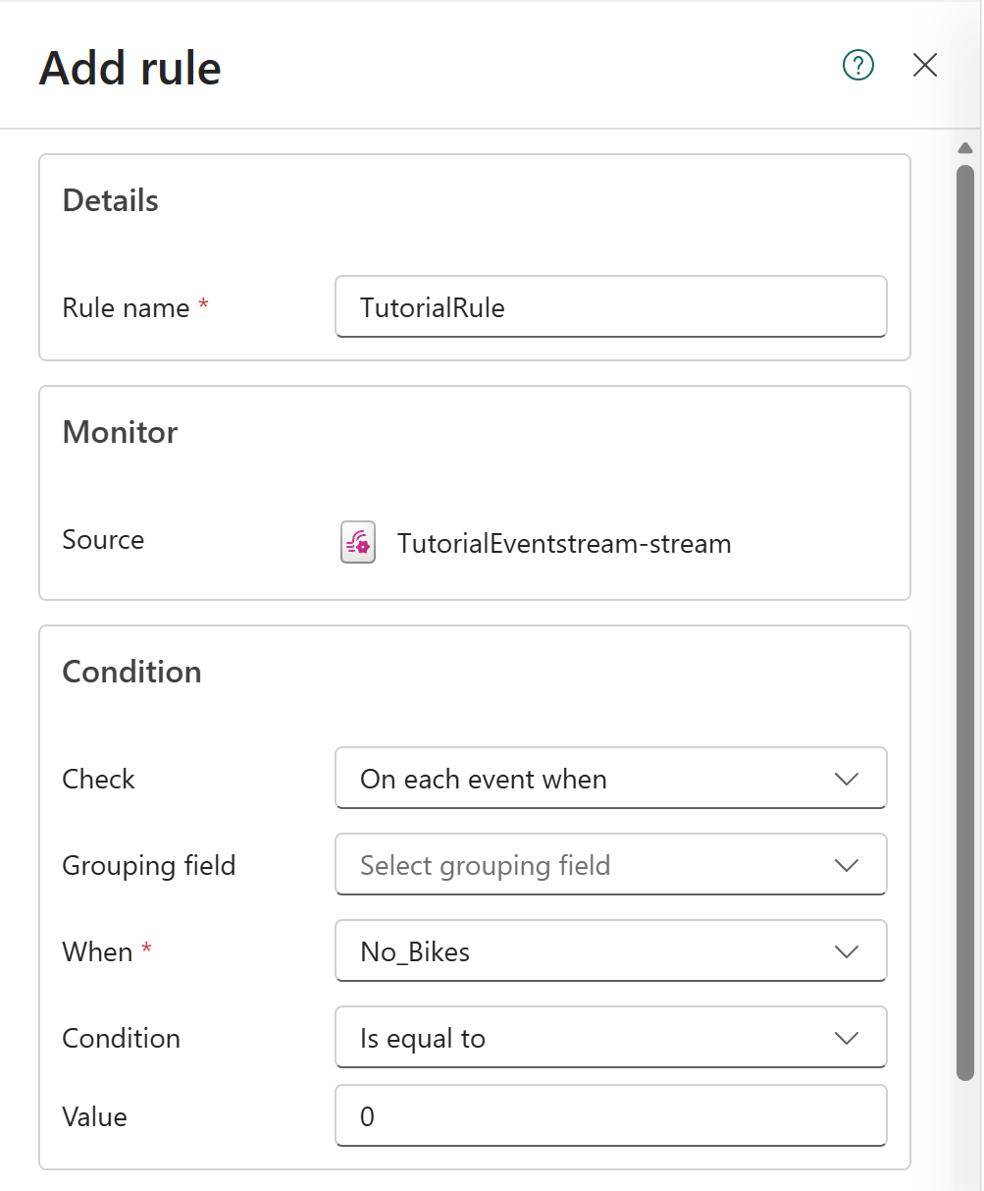Open the Condition dropdown showing Is equal to
Viewport: 984px width, 1191px height.
pyautogui.click(x=611, y=1038)
